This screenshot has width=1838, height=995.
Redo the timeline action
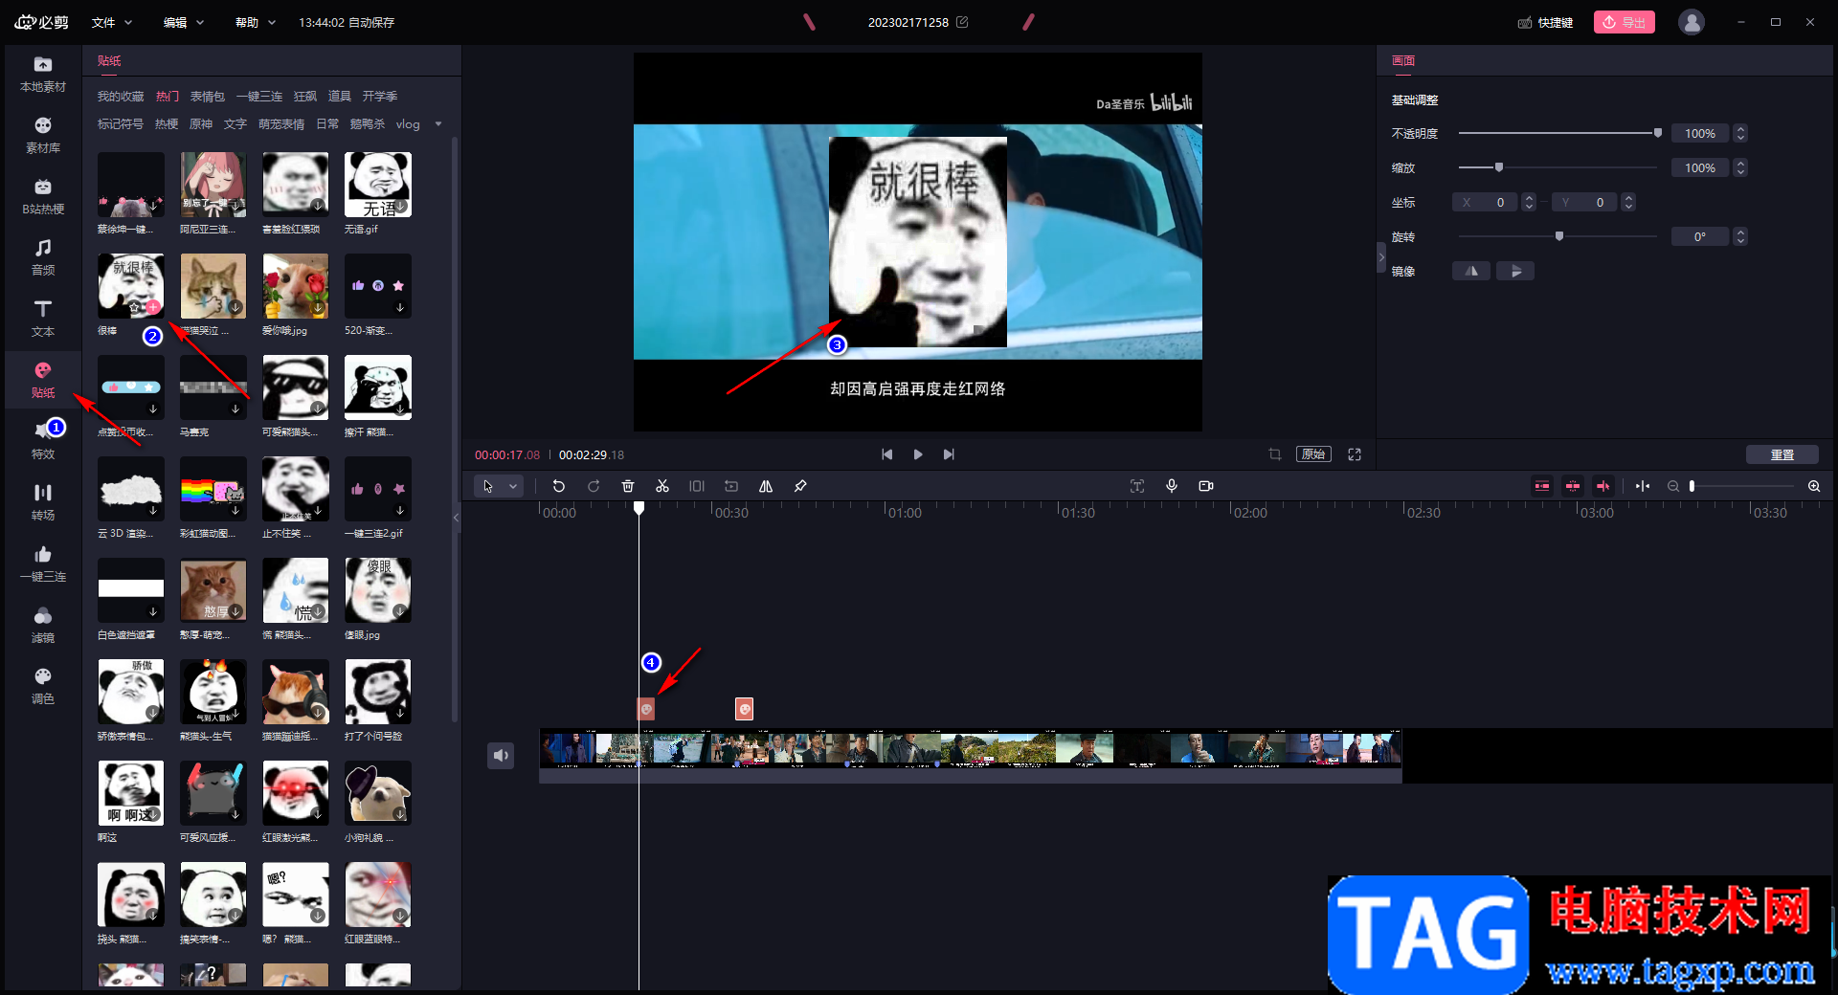click(594, 486)
